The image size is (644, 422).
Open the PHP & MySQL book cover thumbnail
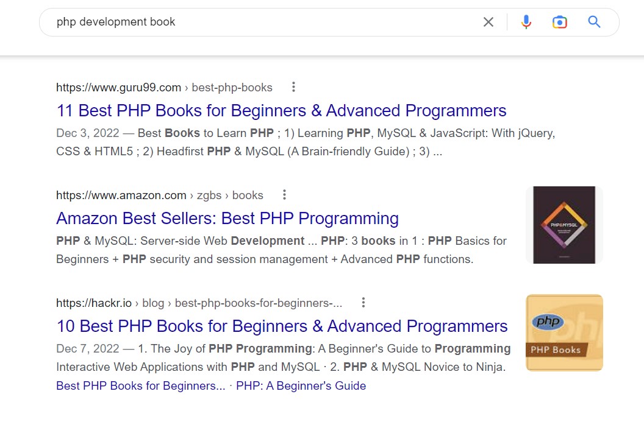(564, 225)
